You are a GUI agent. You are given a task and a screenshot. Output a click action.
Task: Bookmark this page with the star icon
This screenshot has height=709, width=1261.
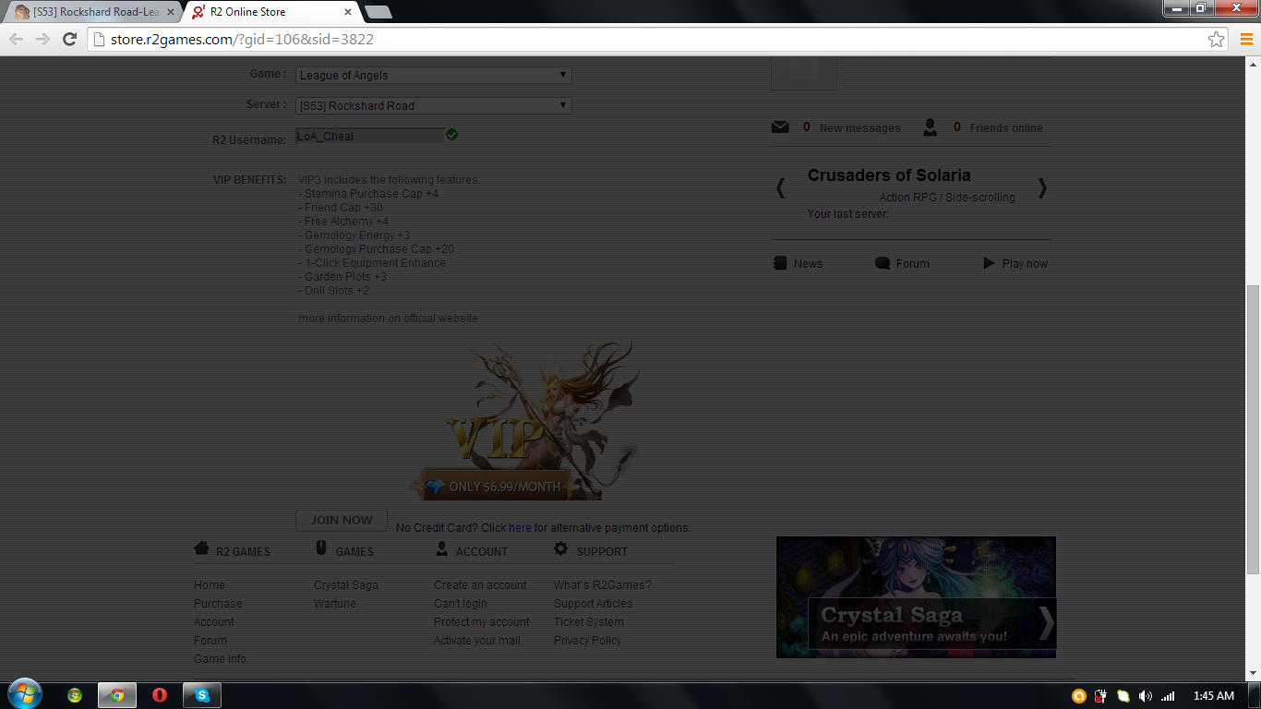point(1216,39)
